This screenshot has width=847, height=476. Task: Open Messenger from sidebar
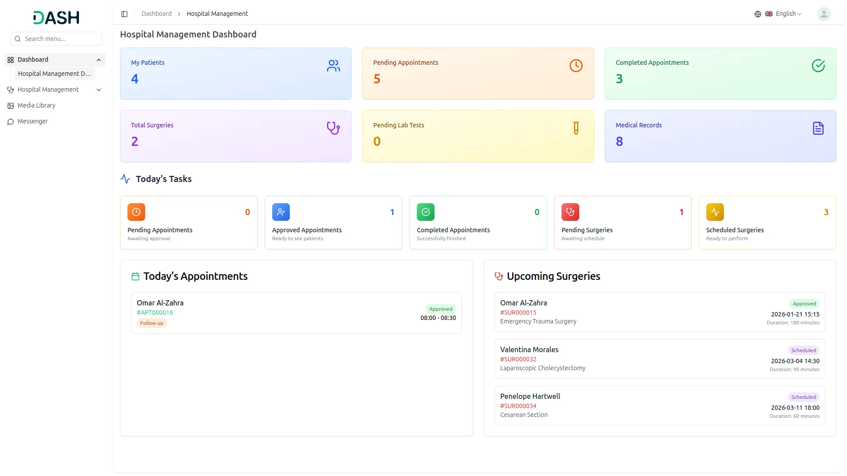pyautogui.click(x=33, y=121)
